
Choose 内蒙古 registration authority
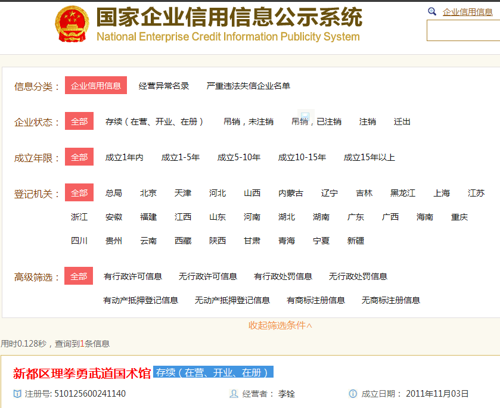pyautogui.click(x=291, y=193)
